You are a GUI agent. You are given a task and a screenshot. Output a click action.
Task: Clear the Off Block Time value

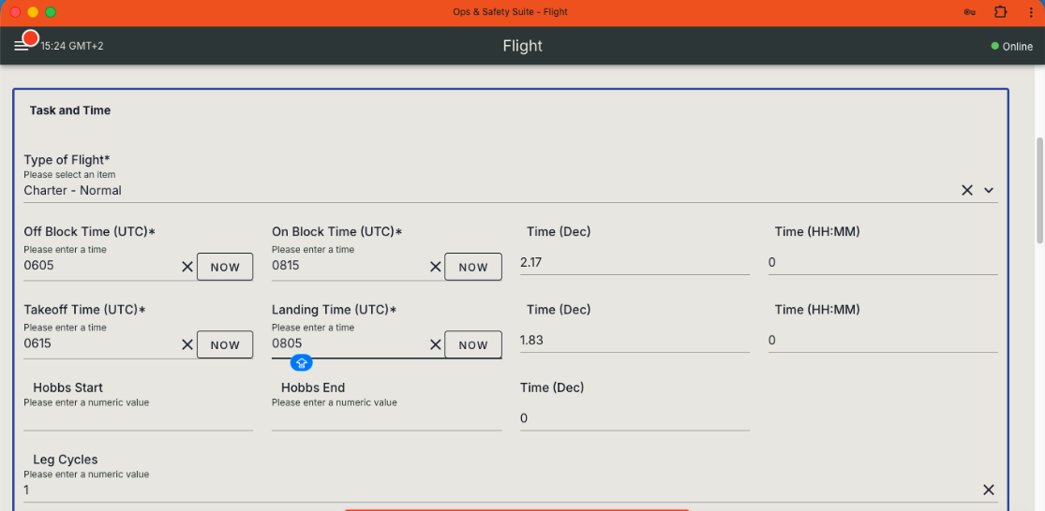pyautogui.click(x=187, y=267)
